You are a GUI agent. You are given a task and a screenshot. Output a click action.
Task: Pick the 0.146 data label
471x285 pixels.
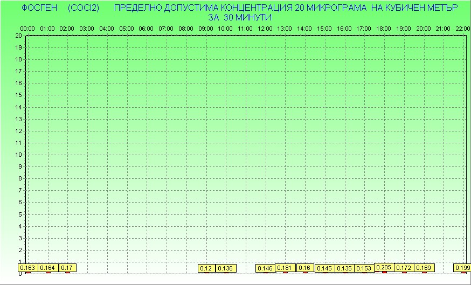coord(266,268)
